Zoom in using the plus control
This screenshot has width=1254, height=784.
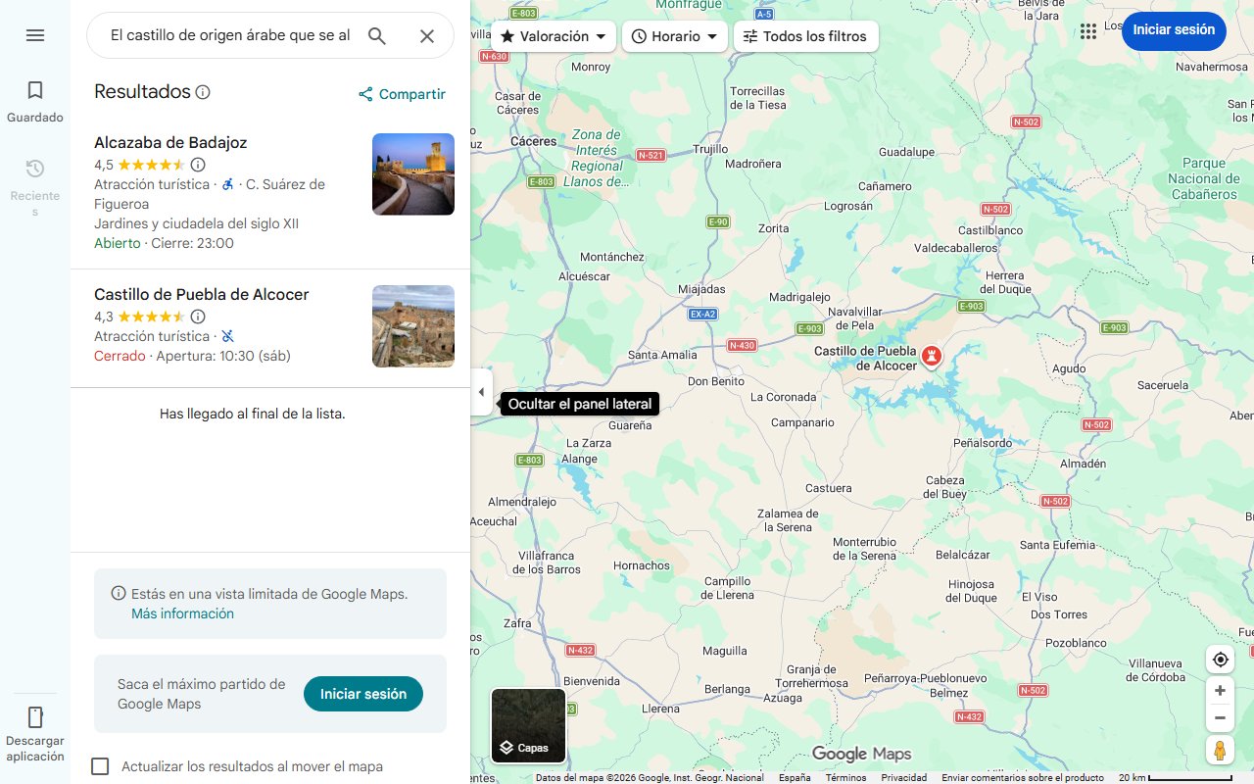(x=1220, y=690)
